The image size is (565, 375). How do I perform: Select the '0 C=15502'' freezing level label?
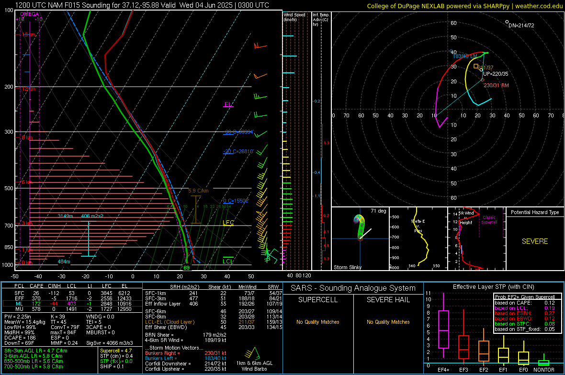(x=236, y=201)
